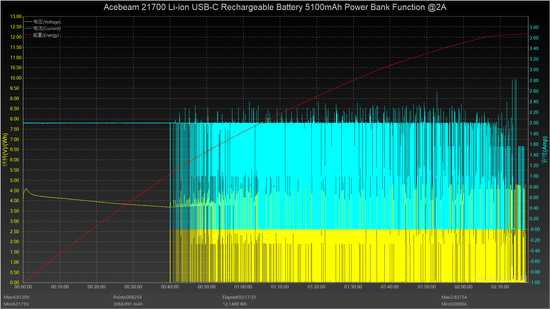
Task: Click the chart title text
Action: (275, 7)
